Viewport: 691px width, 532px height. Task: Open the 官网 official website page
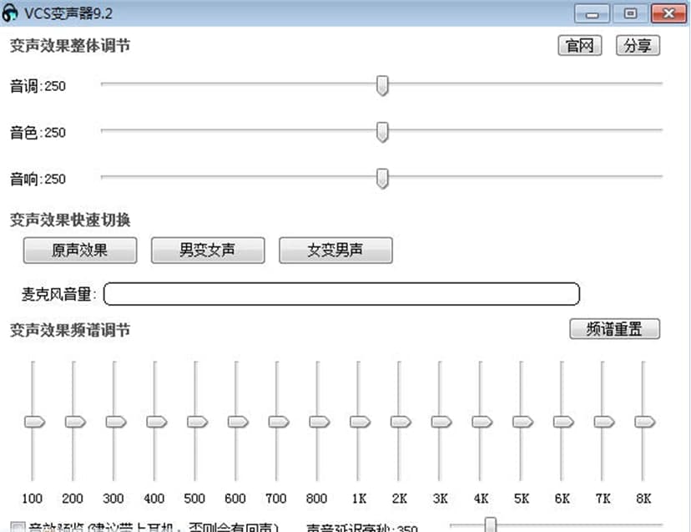tap(579, 46)
